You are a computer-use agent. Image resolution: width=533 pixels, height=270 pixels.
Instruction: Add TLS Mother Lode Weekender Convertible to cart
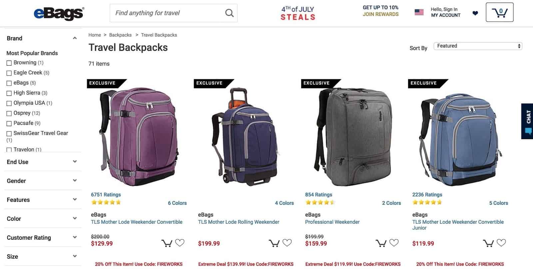(x=167, y=243)
